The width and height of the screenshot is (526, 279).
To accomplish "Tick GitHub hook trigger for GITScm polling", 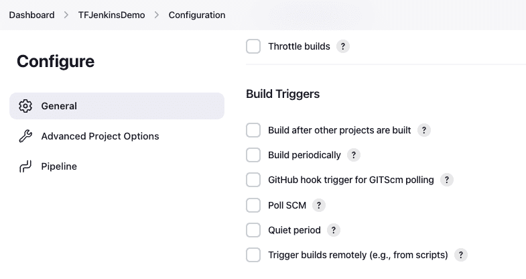I will coord(253,180).
